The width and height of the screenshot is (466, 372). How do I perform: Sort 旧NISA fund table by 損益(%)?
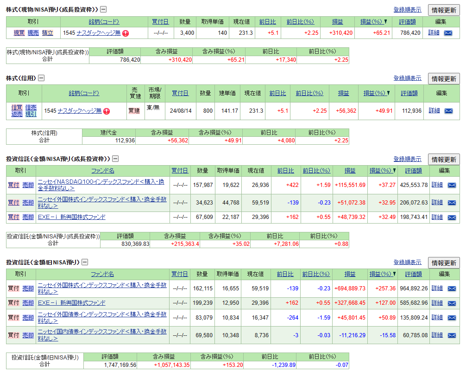[383, 274]
